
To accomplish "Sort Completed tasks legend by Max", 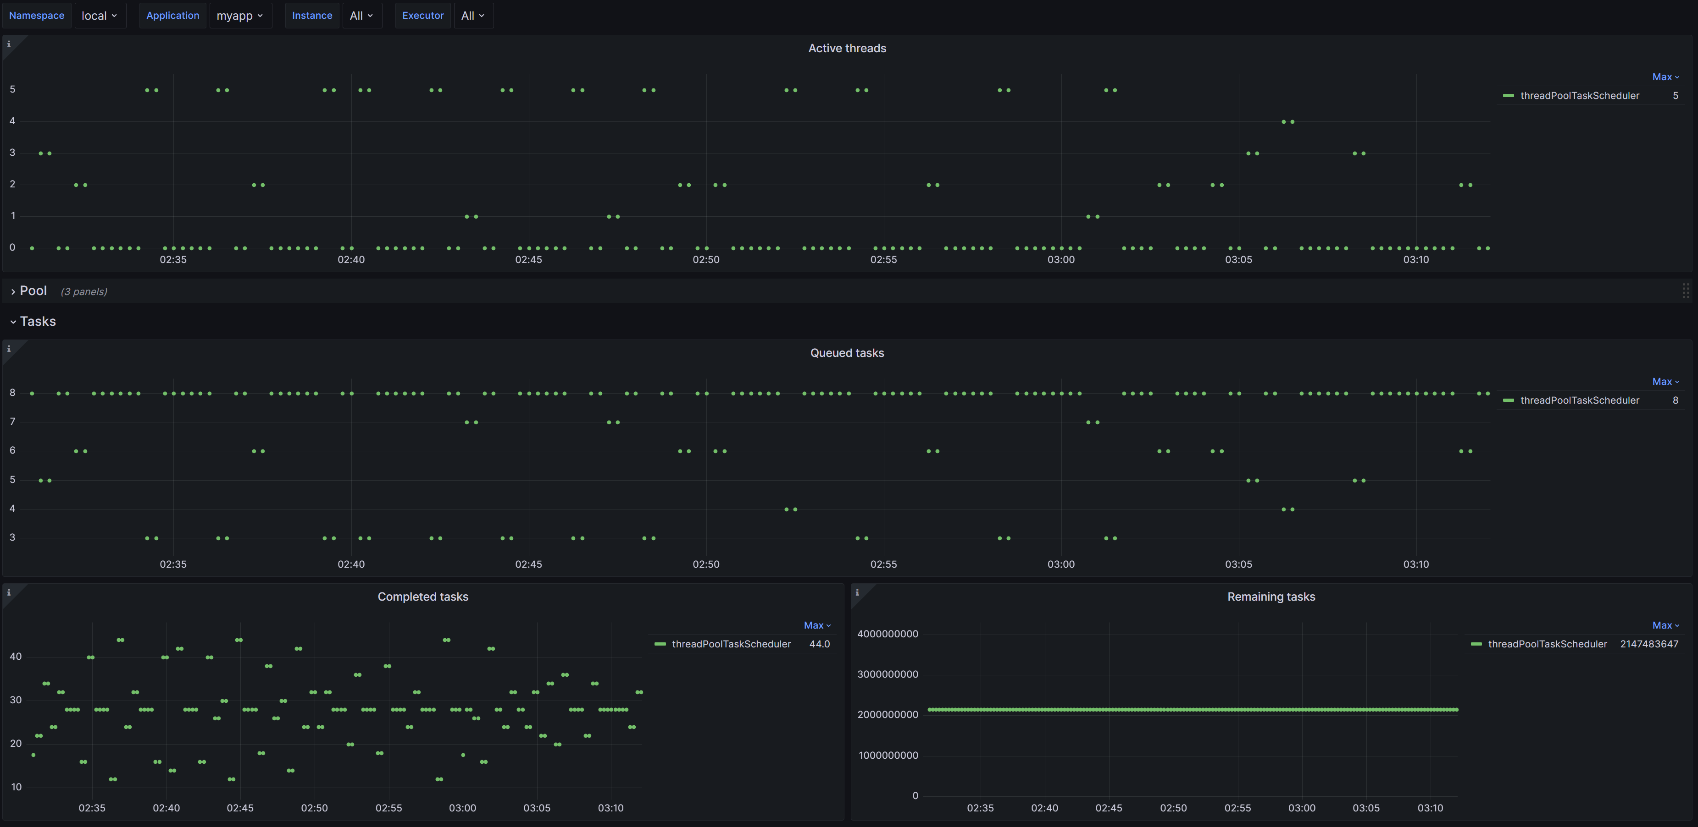I will point(817,625).
